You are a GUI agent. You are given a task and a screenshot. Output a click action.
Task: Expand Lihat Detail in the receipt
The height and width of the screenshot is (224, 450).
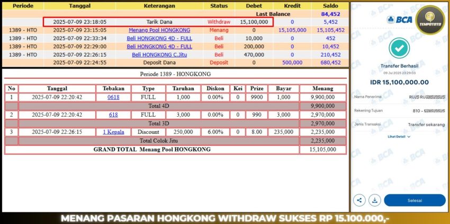click(399, 137)
